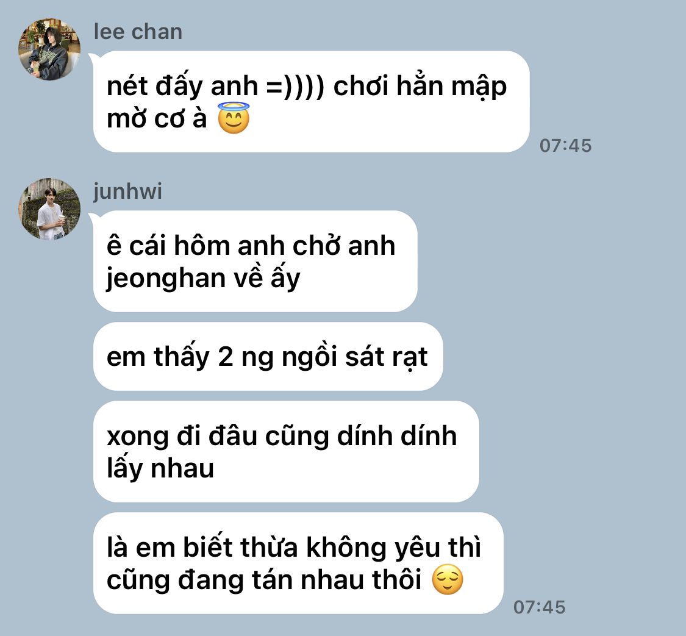Select message 'ê cái hôm anh chở anh jeonghan'

click(x=255, y=261)
